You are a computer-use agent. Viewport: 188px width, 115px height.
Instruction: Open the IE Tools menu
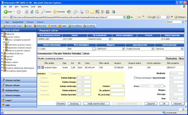tap(33, 7)
